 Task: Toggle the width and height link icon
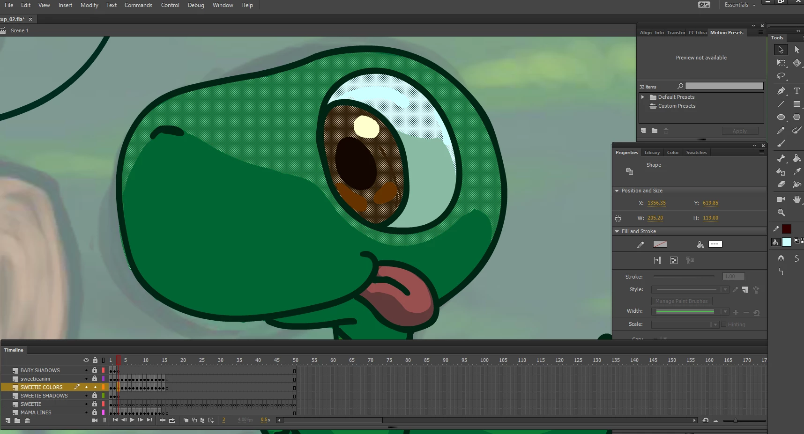(x=618, y=218)
